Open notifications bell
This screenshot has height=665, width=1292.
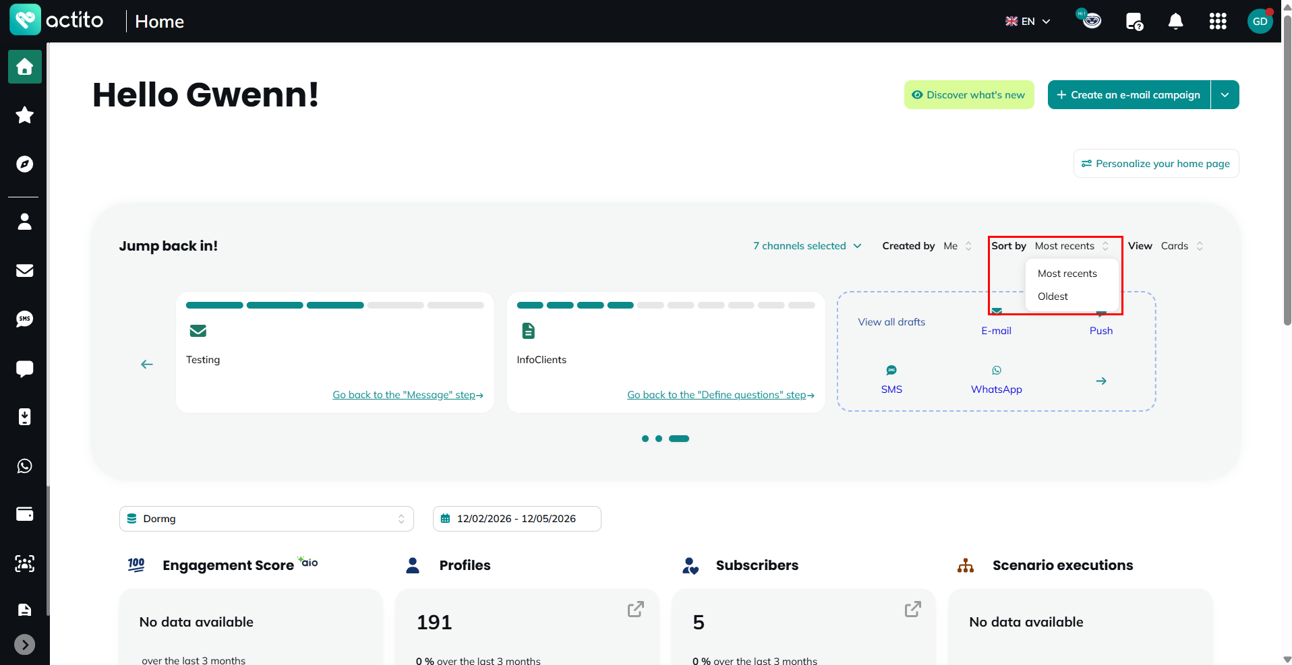[x=1176, y=22]
